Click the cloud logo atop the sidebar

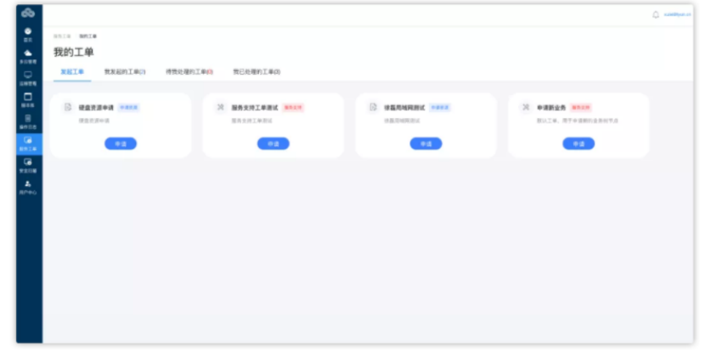click(28, 13)
